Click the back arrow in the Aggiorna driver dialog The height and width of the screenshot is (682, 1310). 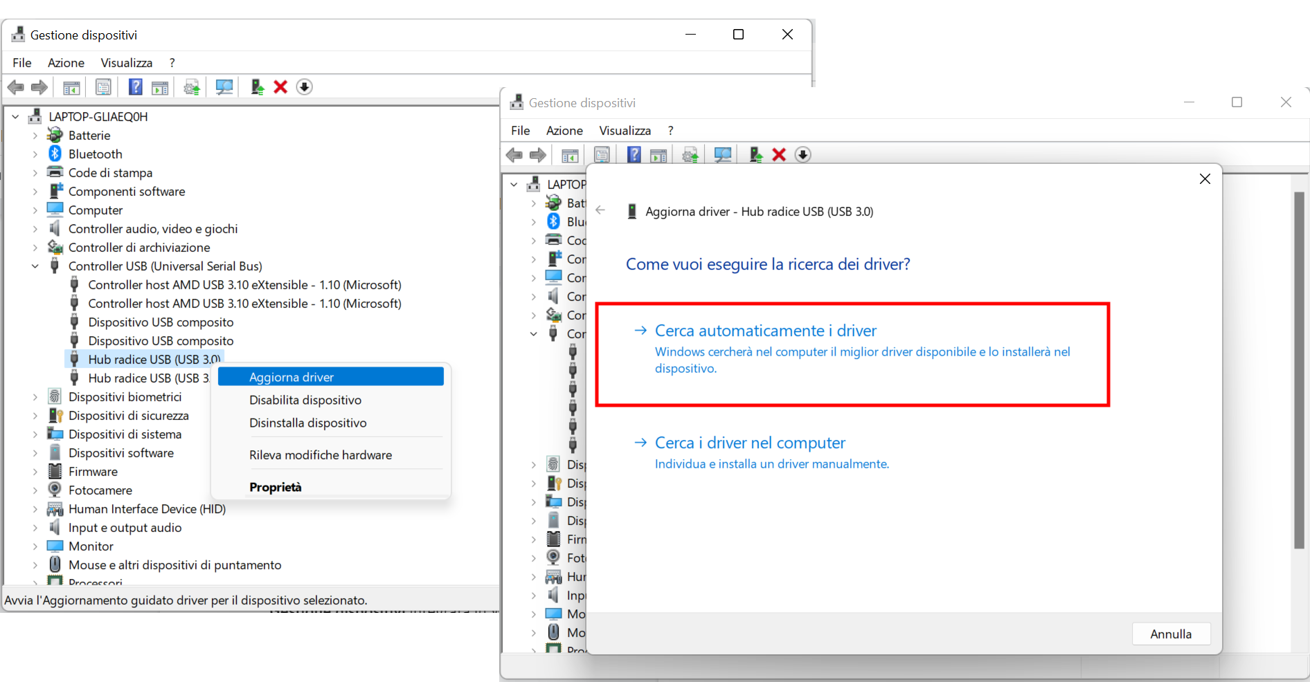tap(600, 211)
